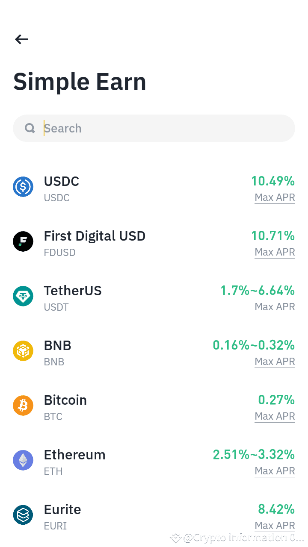Select Ethereum 2.51%~3.32% rate

254,455
